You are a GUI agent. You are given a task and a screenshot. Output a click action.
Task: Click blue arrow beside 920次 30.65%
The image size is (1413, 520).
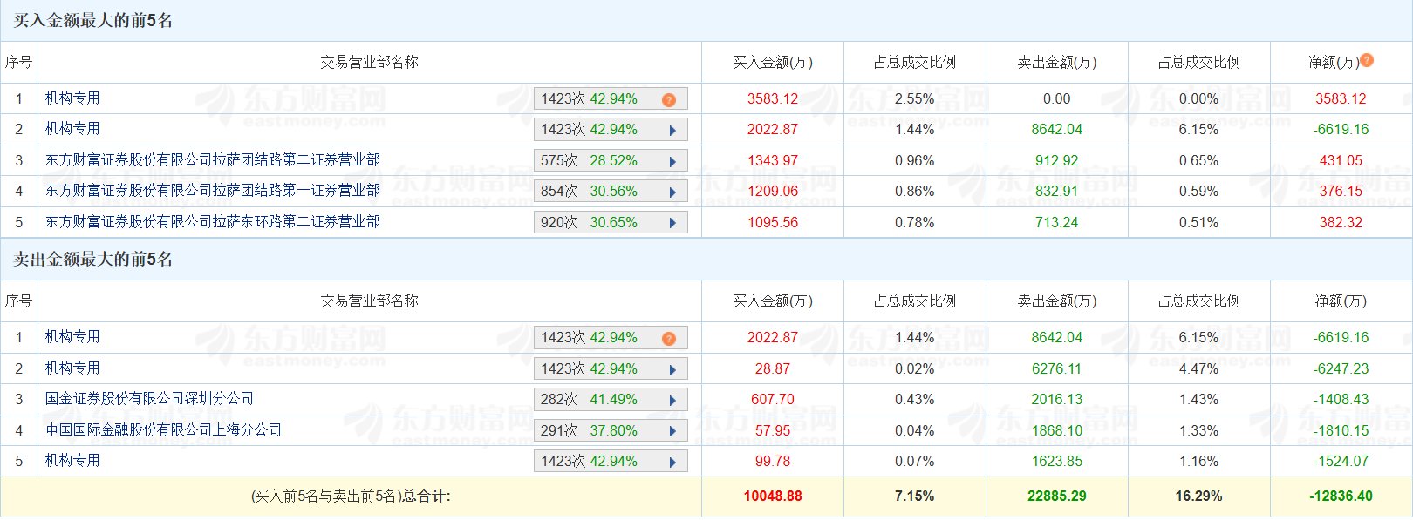point(672,223)
